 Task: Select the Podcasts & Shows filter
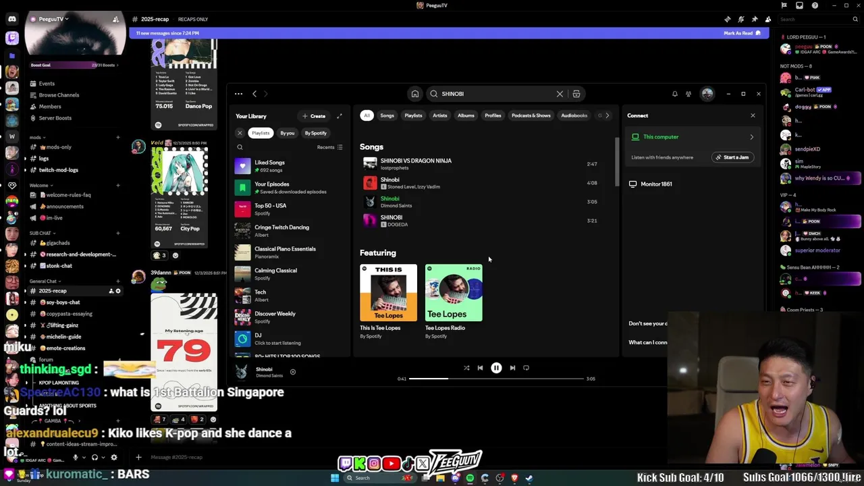point(531,115)
